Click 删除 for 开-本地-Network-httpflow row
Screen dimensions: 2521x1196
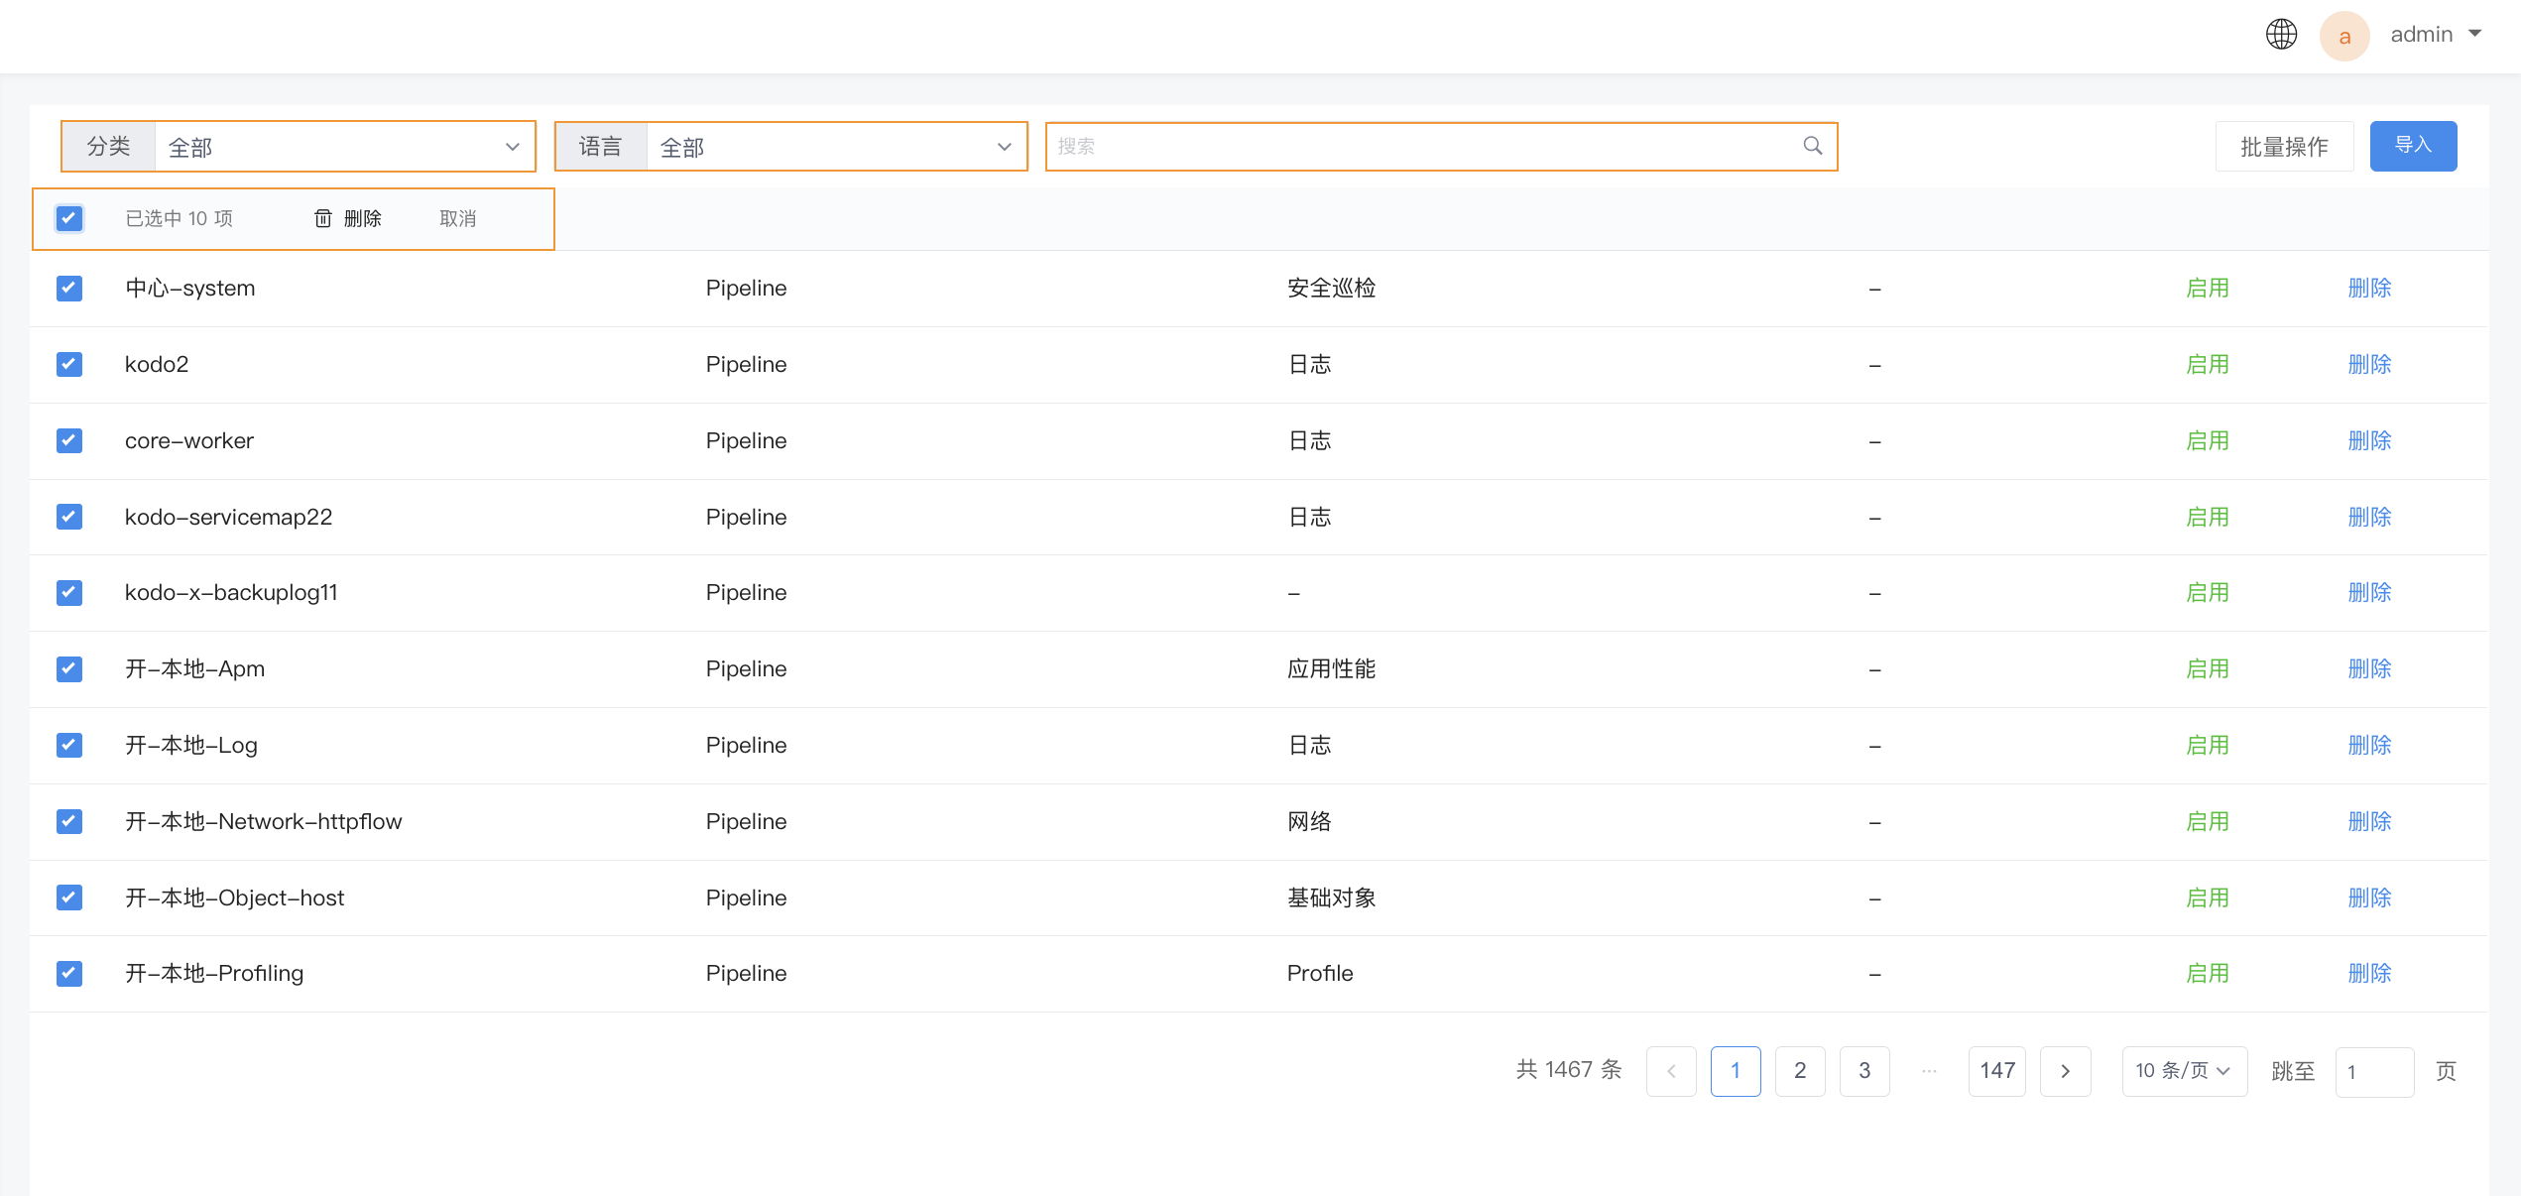click(x=2369, y=821)
